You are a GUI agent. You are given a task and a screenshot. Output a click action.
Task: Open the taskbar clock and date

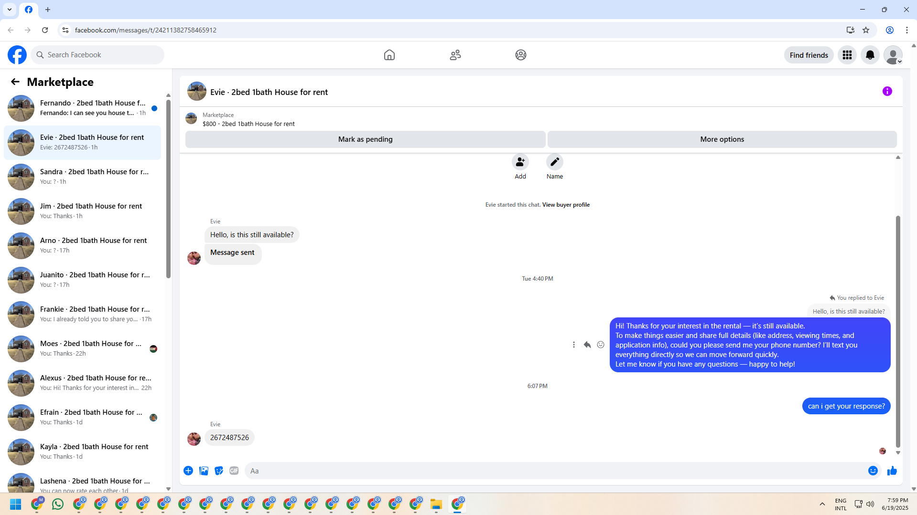point(895,504)
